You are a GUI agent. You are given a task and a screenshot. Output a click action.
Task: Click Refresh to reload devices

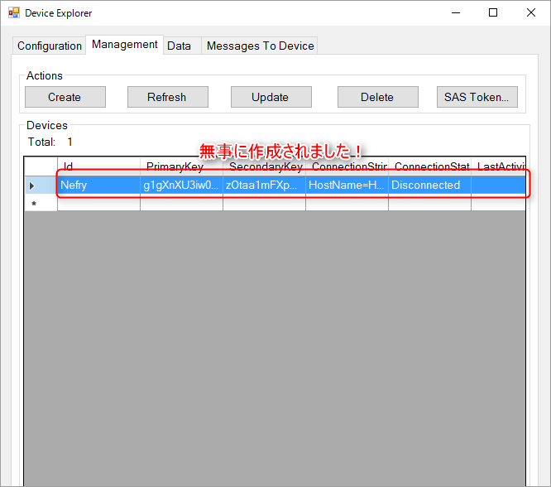[x=166, y=97]
